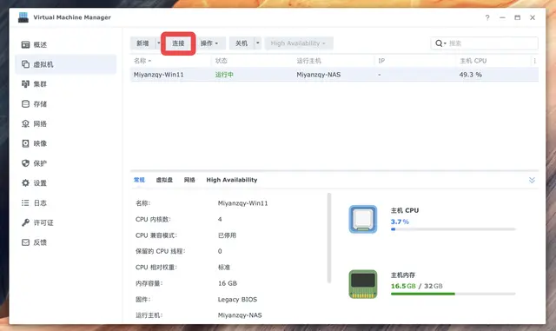Open the 映像 image icon
Screen dimensions: 556x331
pyautogui.click(x=25, y=143)
